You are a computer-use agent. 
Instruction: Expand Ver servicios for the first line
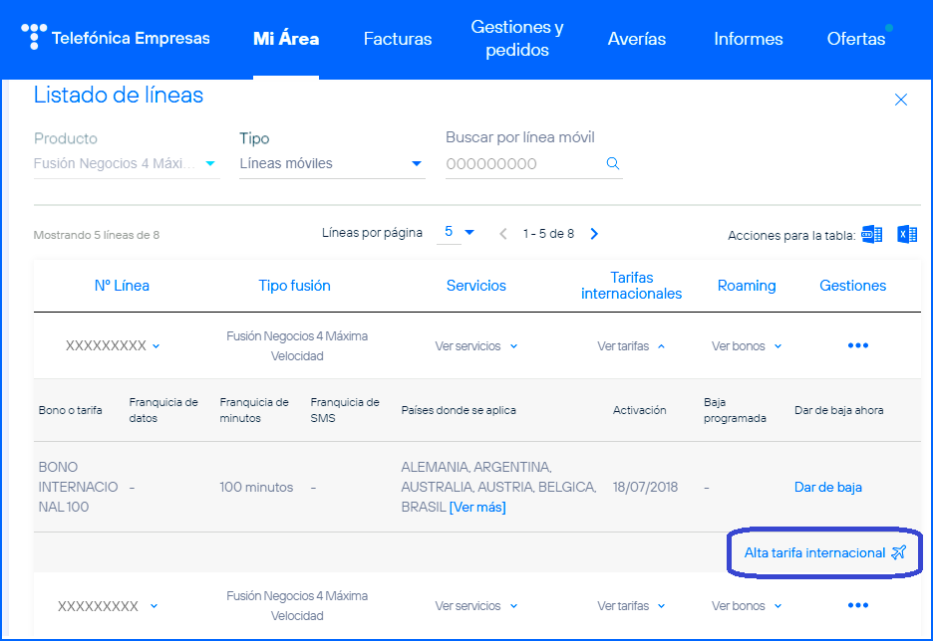tap(476, 346)
